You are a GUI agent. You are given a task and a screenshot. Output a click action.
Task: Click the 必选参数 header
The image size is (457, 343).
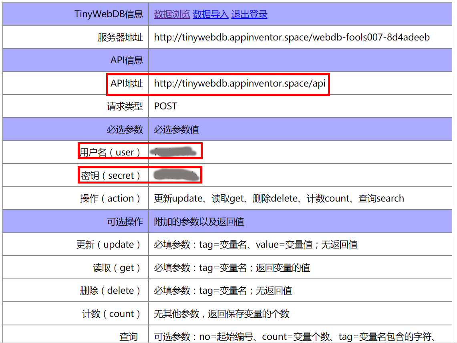pos(125,129)
